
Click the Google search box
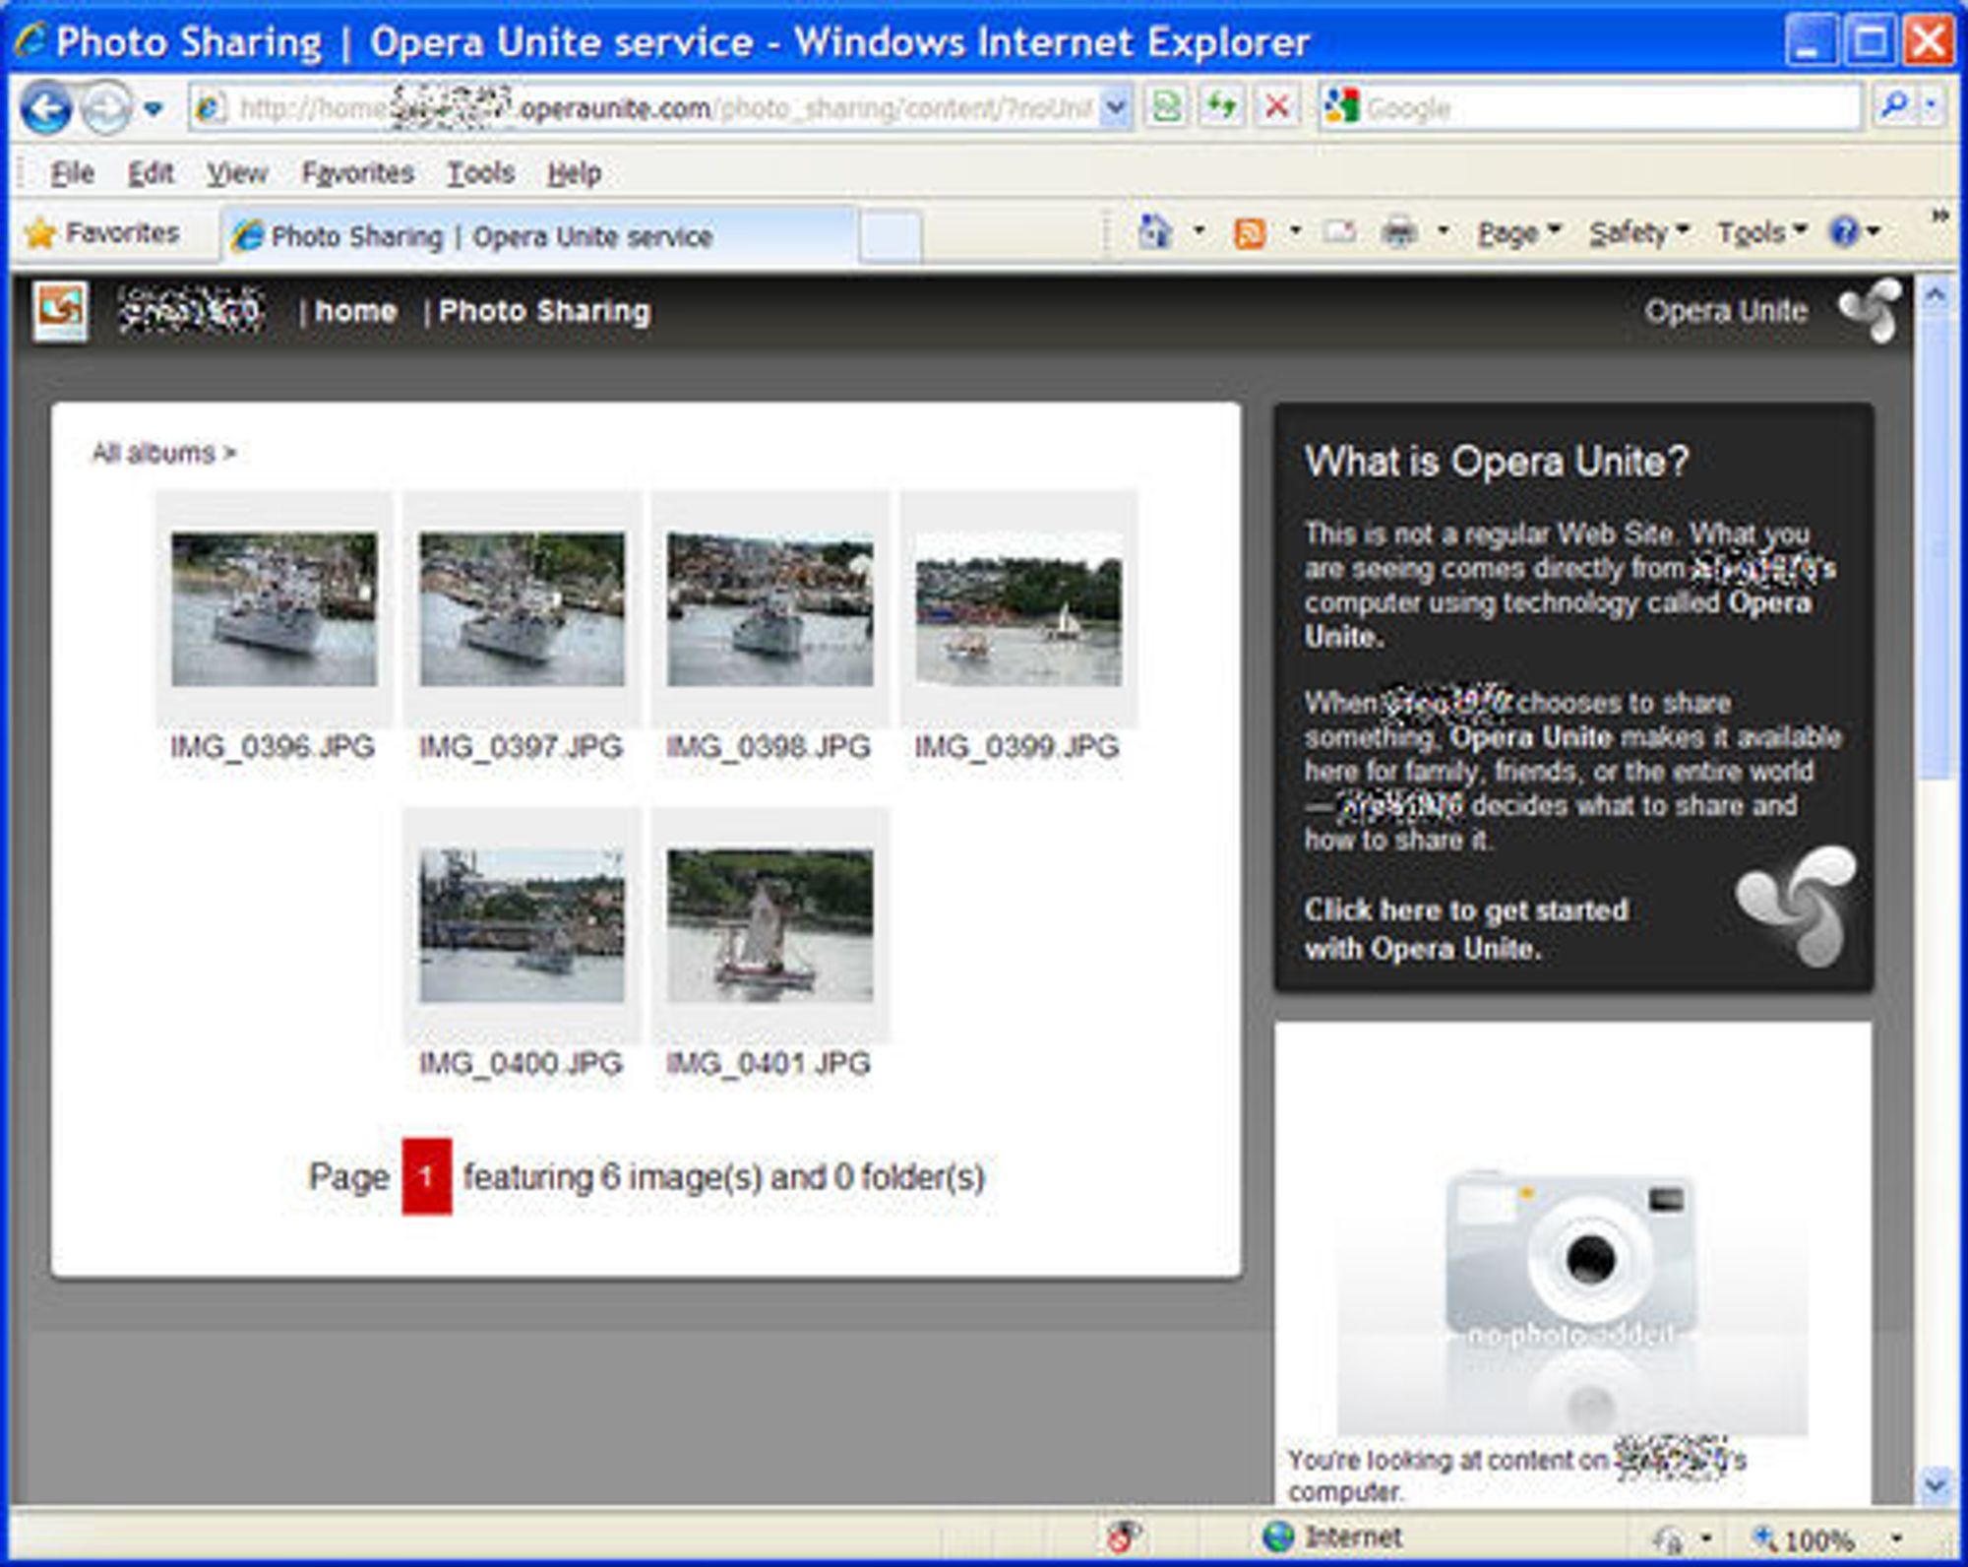click(x=1591, y=107)
